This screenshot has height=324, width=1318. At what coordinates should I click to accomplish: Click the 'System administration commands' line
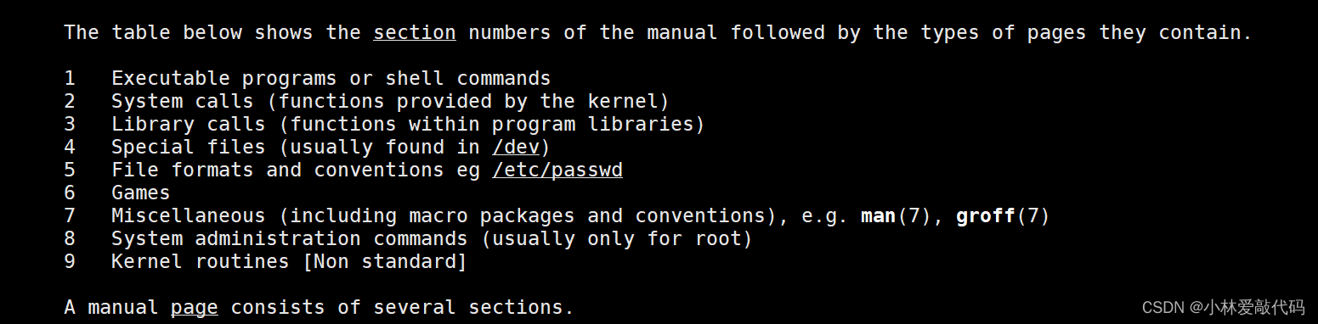tap(432, 239)
